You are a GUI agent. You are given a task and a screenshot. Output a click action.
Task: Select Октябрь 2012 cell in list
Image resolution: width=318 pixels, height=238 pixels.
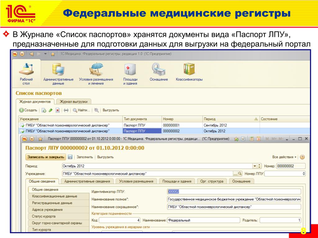click(231, 131)
